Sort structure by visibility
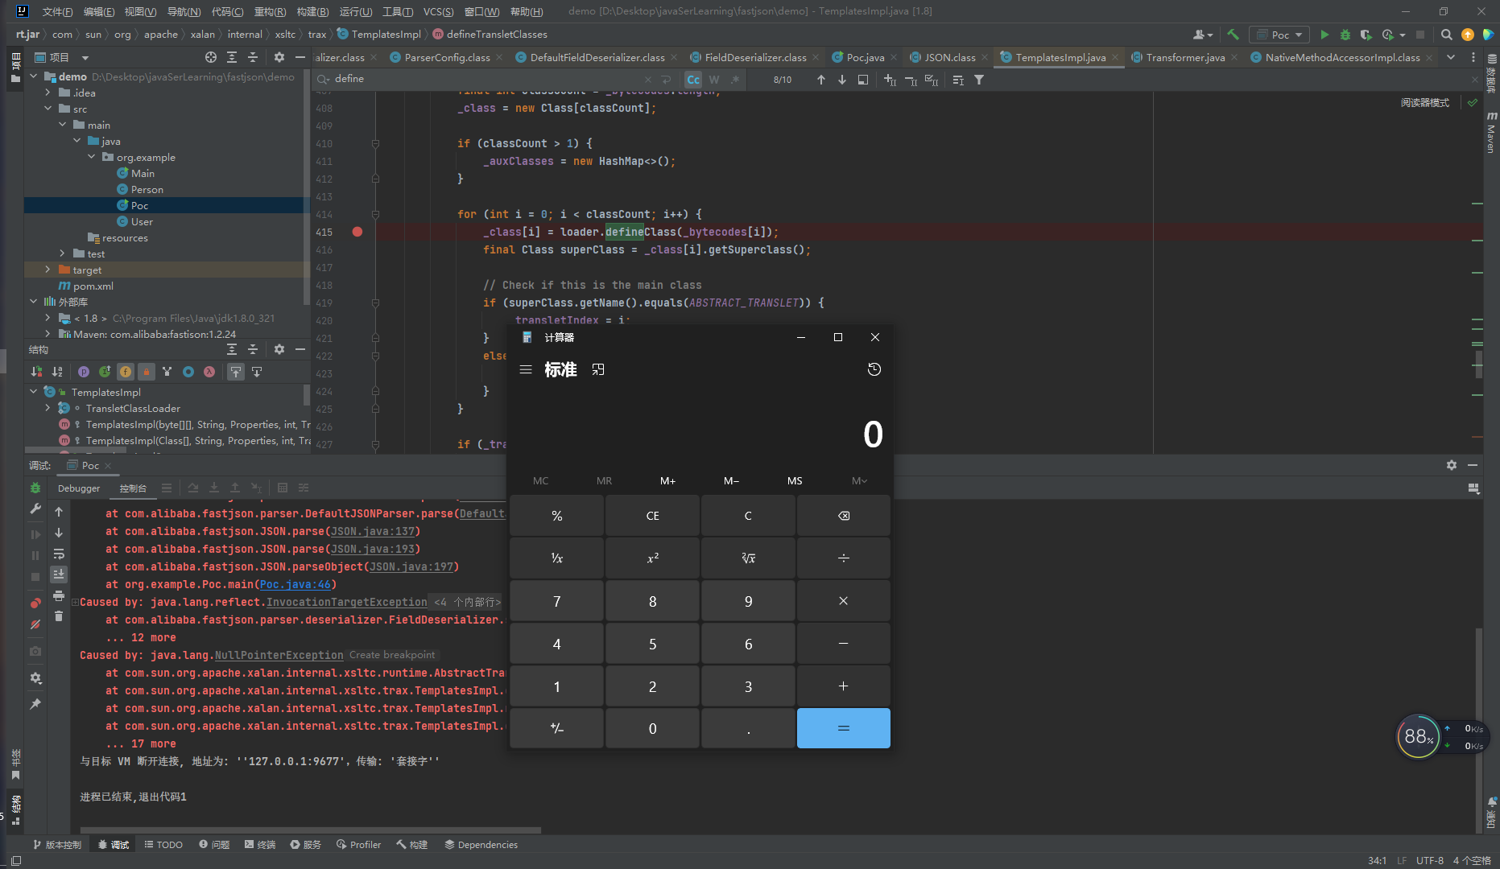Image resolution: width=1500 pixels, height=869 pixels. 36,372
